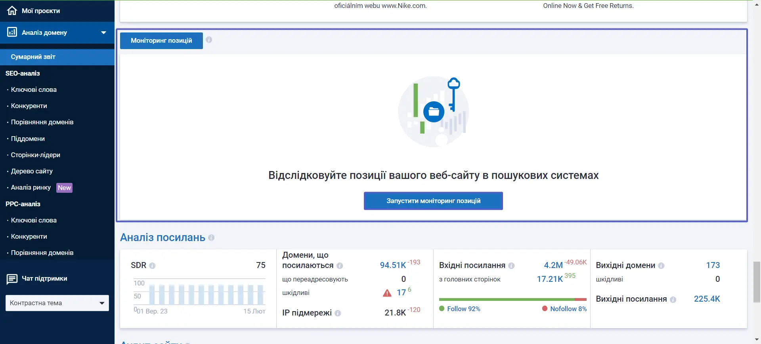Open the home icon for Мої проєкти
This screenshot has height=344, width=761.
12,10
